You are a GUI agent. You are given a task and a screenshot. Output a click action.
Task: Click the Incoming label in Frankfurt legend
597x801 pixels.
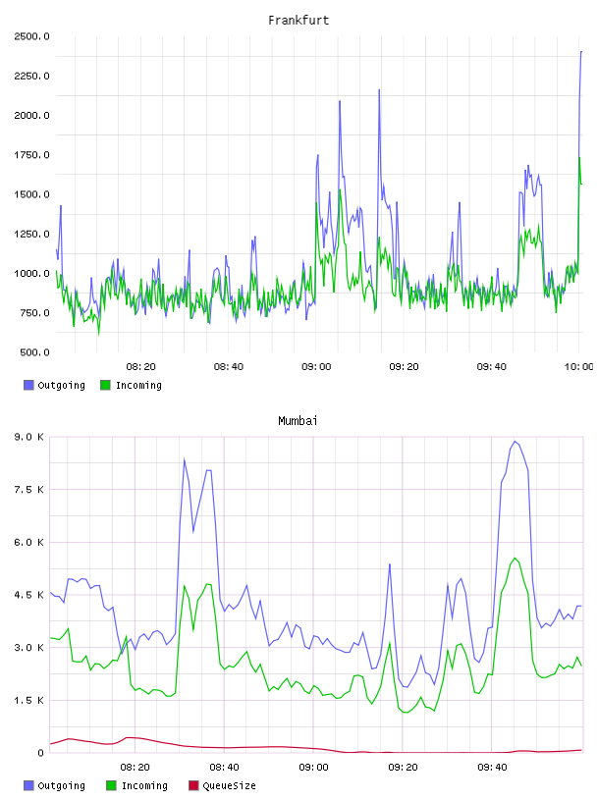pyautogui.click(x=138, y=385)
